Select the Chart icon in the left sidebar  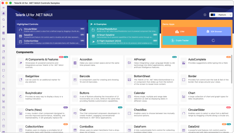point(4,95)
